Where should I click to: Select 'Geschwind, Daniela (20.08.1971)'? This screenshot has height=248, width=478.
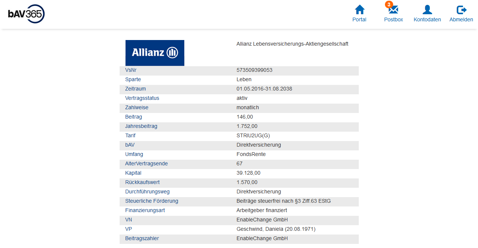point(276,229)
